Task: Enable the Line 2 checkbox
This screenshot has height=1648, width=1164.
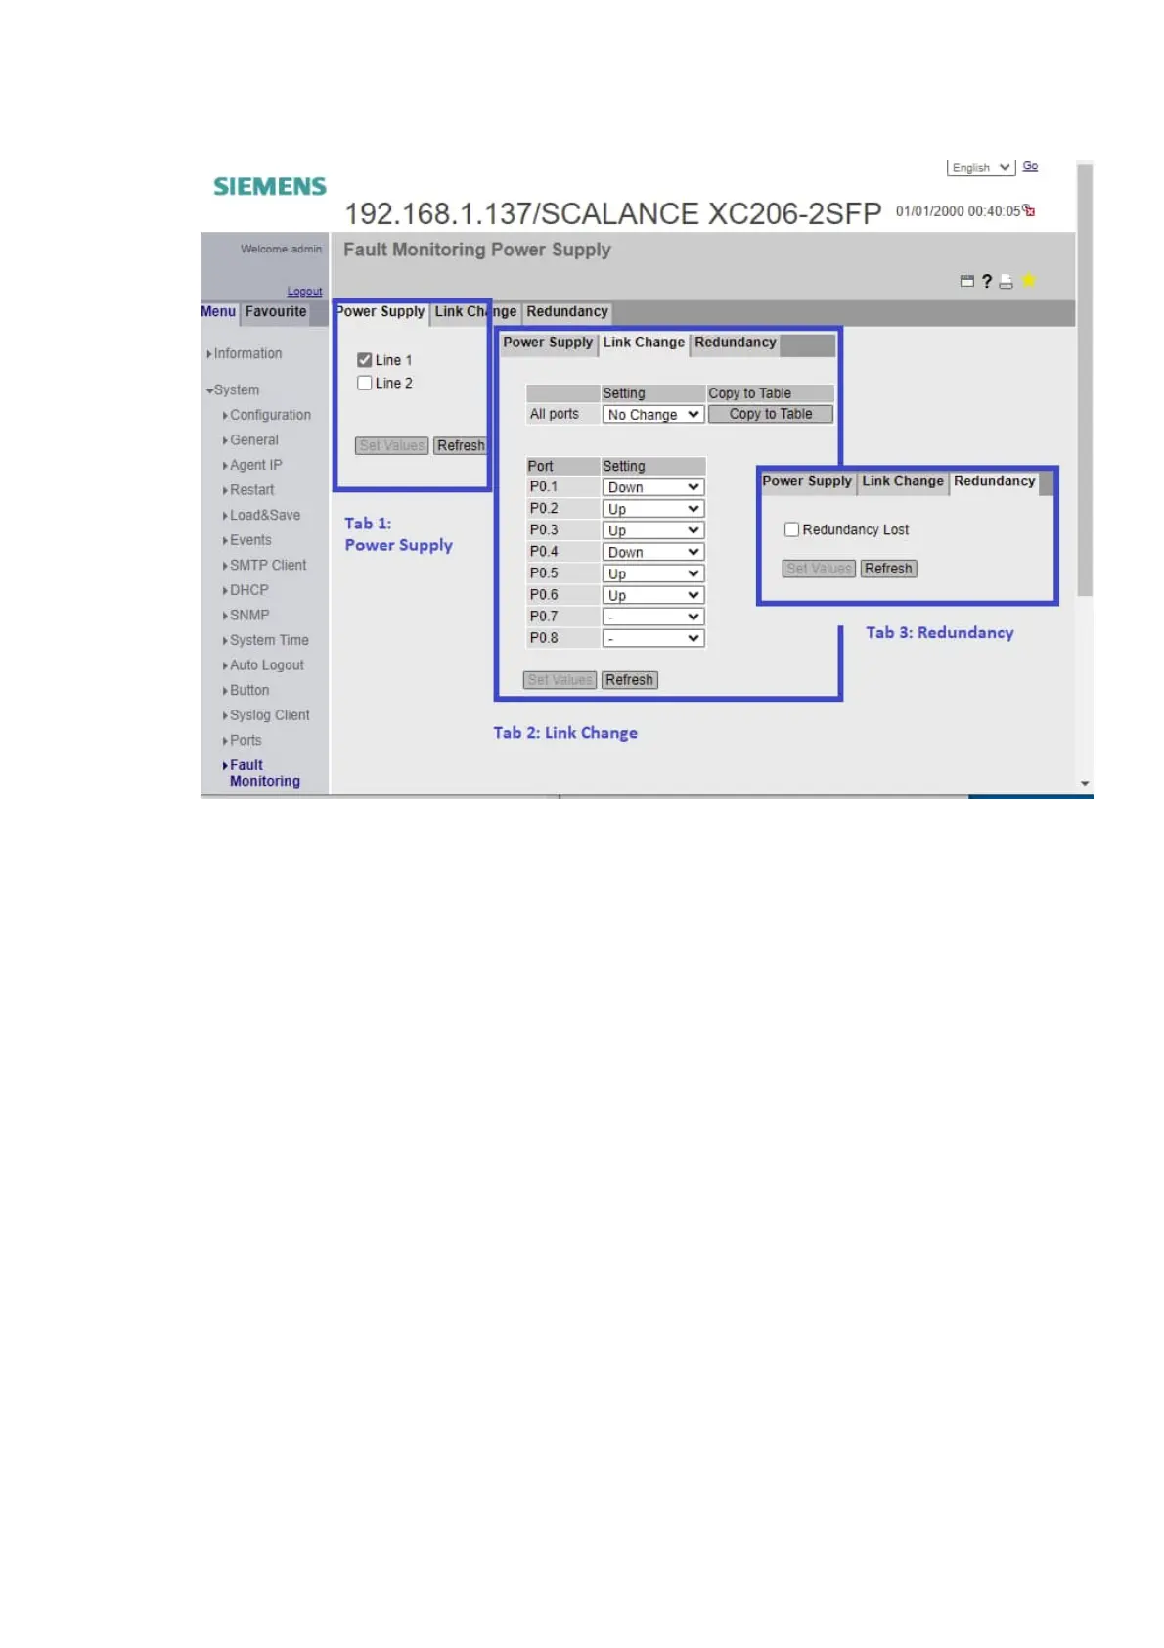Action: tap(365, 383)
